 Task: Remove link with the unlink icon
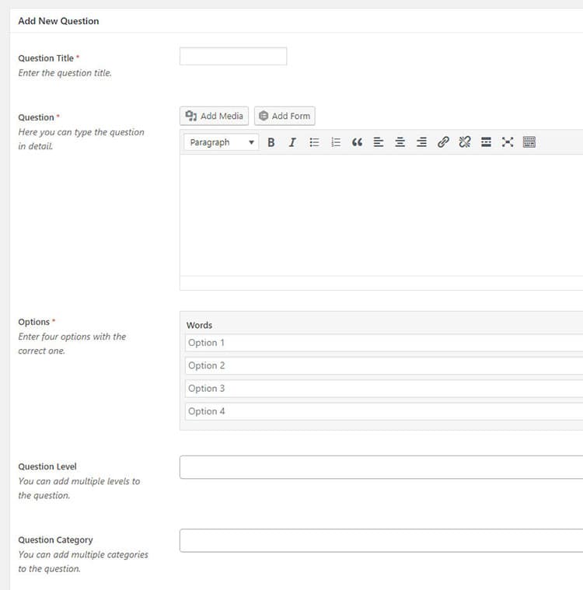pyautogui.click(x=465, y=142)
